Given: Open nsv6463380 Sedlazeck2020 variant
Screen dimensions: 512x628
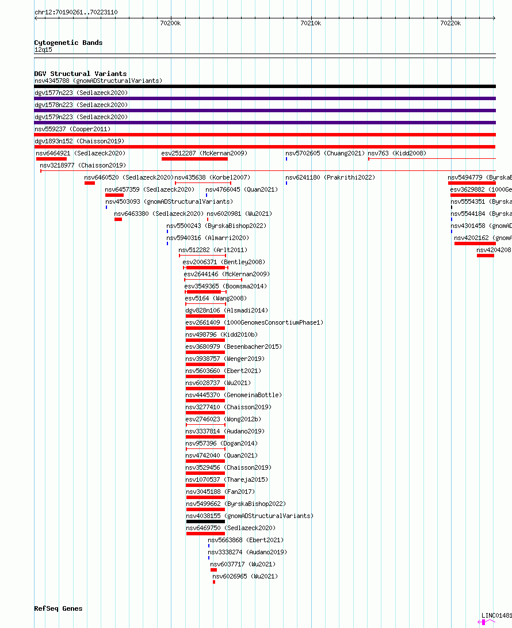Looking at the screenshot, I should click(x=159, y=214).
